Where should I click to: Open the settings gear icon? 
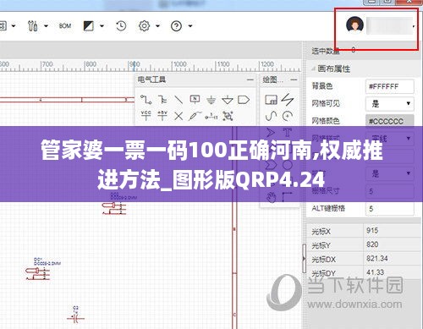click(x=144, y=26)
